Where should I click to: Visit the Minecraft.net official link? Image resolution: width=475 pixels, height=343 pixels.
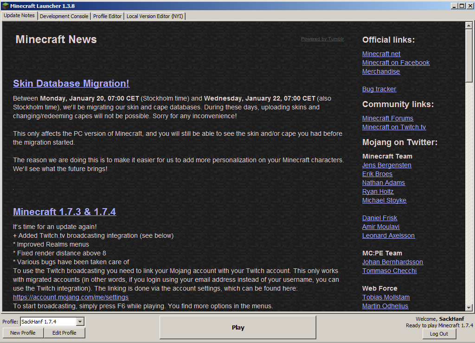click(x=381, y=54)
